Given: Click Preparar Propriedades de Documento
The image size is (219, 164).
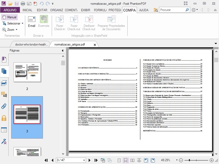Looking at the screenshot, I should click(111, 23).
